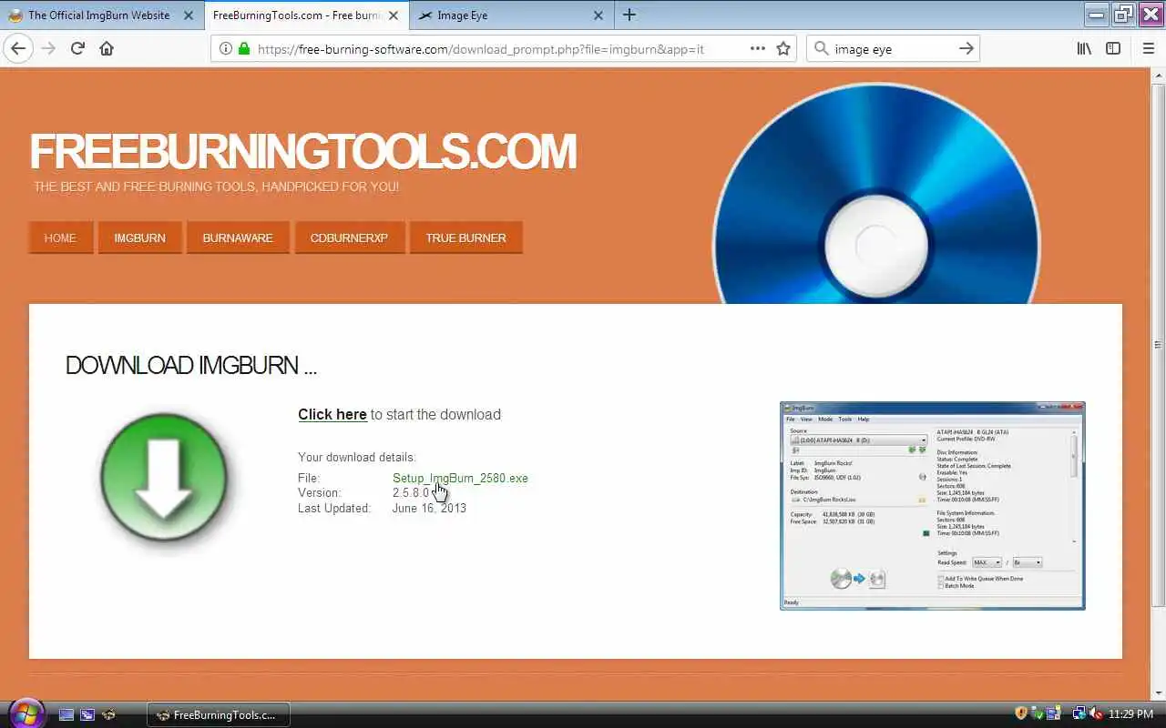This screenshot has height=728, width=1166.
Task: Run the search with the arrow button
Action: click(967, 48)
